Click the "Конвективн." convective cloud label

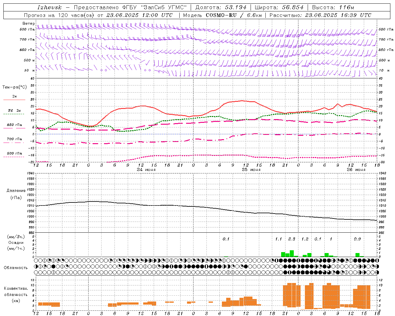point(16,289)
